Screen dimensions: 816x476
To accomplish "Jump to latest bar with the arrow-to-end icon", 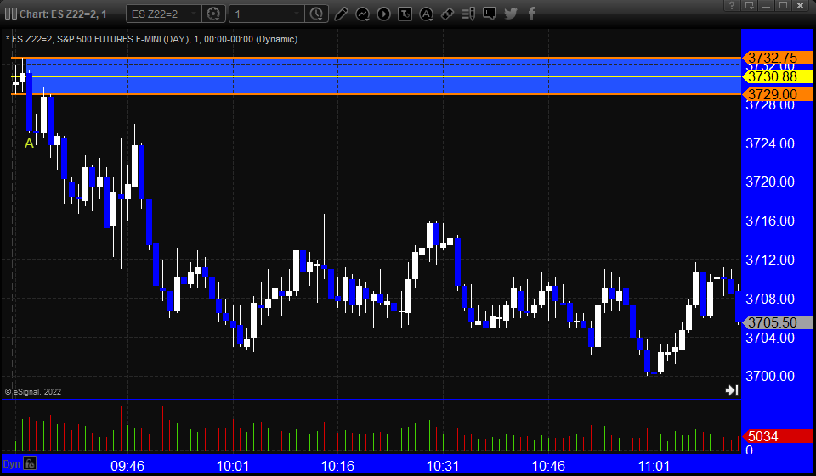I will (x=732, y=390).
